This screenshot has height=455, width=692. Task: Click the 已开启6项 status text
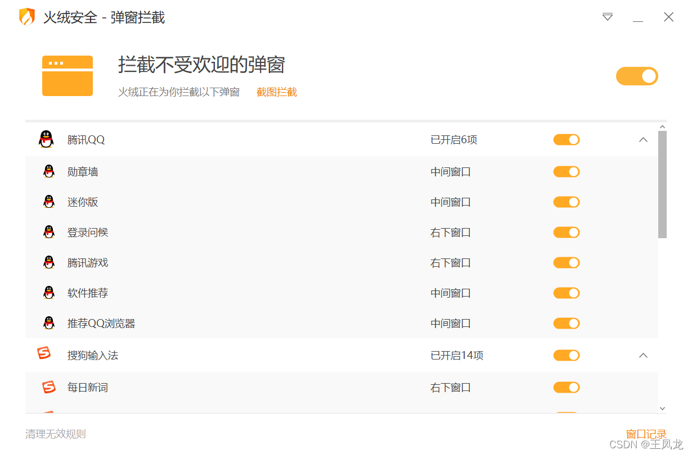click(454, 140)
